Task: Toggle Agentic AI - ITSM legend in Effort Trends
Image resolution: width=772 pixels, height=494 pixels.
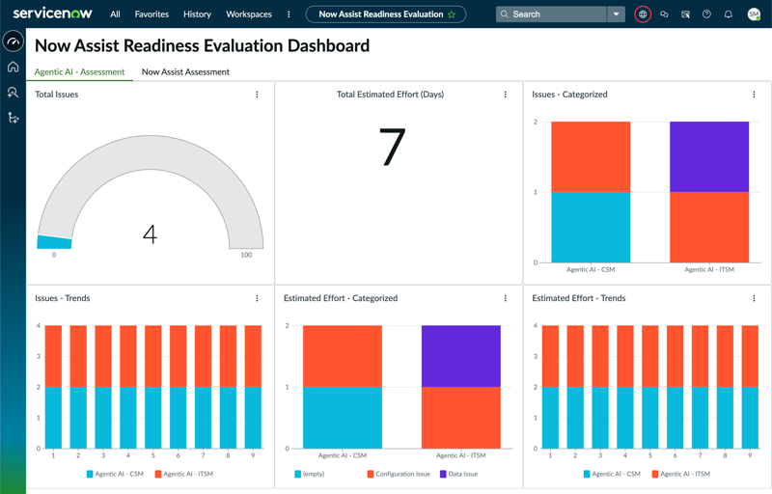Action: click(x=680, y=474)
